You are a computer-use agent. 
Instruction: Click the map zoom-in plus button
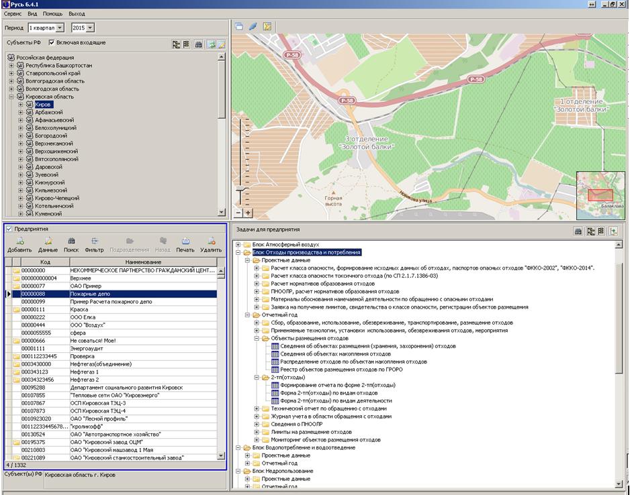[248, 213]
